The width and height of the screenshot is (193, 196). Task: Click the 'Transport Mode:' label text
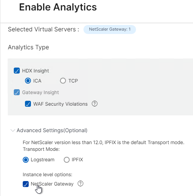pyautogui.click(x=41, y=149)
